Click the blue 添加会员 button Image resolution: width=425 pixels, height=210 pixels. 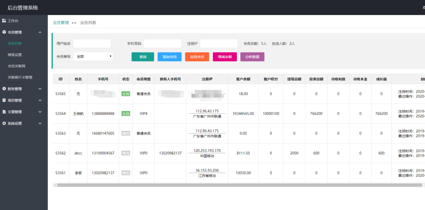(169, 57)
